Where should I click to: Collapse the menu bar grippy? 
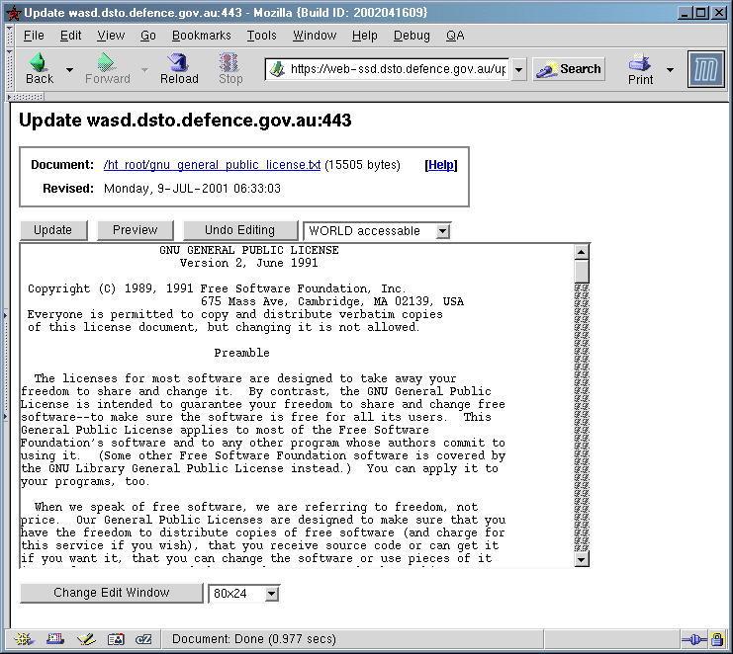click(10, 35)
